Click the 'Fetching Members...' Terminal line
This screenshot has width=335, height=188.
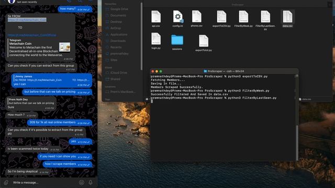pyautogui.click(x=167, y=80)
